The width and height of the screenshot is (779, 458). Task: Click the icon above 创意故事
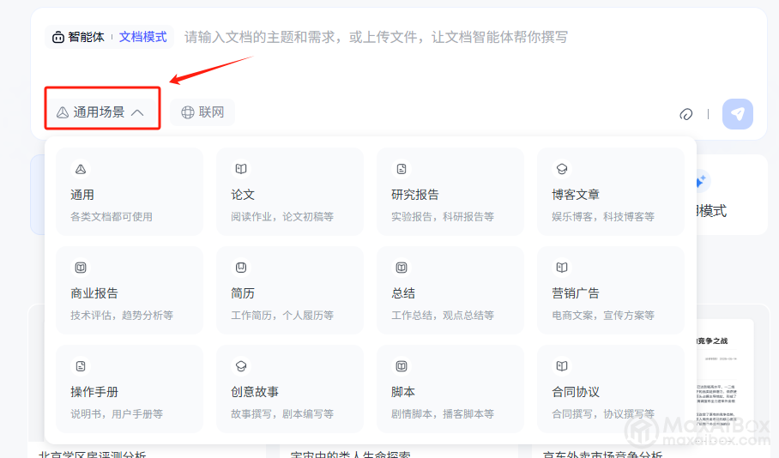pyautogui.click(x=241, y=366)
